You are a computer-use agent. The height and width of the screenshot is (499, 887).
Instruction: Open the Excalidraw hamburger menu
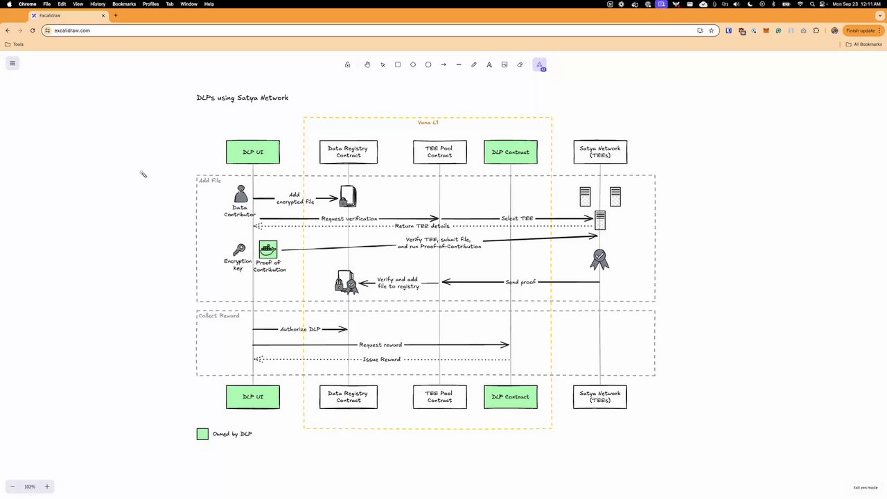(12, 63)
